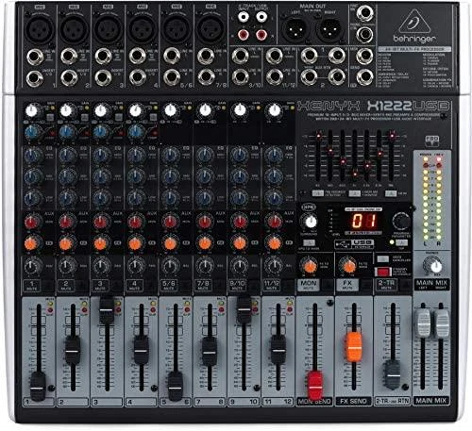472x431 pixels.
Task: Click the channel 7/8 EQ low knob
Action: point(205,198)
